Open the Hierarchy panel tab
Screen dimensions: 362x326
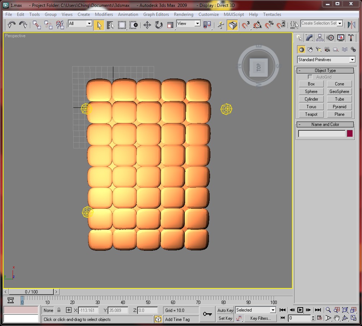point(320,38)
